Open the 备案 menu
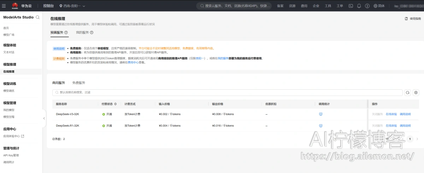Screen dimensions: 424x173 (x=280, y=6)
